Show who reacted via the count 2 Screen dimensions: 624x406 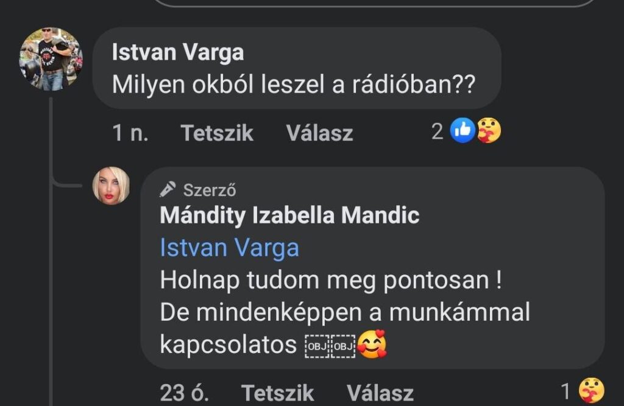438,131
